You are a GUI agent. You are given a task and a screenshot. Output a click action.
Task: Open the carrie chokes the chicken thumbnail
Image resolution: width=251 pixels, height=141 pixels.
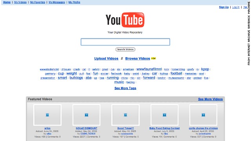203,115
